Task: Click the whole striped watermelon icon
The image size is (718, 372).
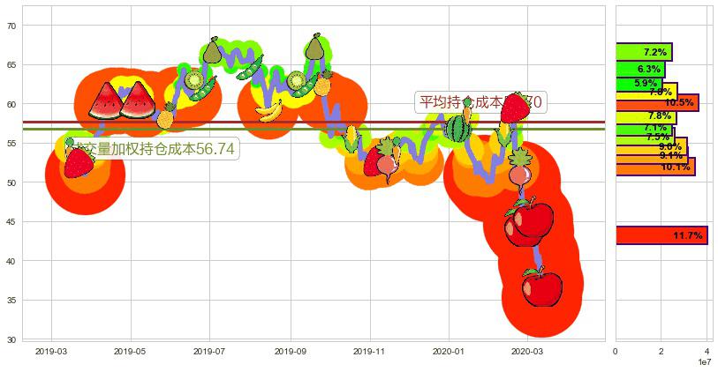Action: (x=457, y=129)
